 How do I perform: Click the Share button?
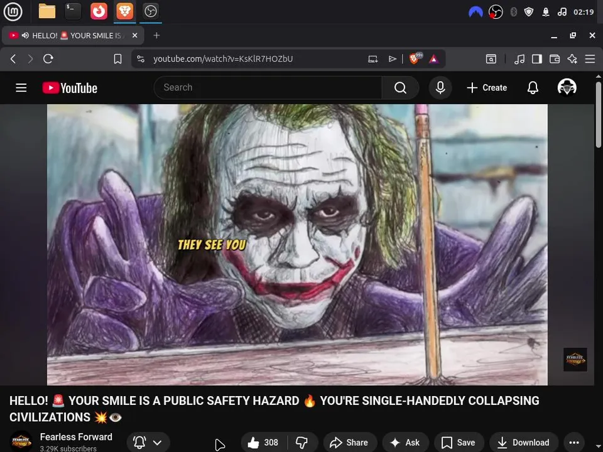coord(350,443)
